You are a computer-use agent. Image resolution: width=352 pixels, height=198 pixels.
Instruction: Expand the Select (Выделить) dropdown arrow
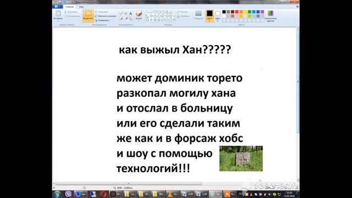point(88,21)
